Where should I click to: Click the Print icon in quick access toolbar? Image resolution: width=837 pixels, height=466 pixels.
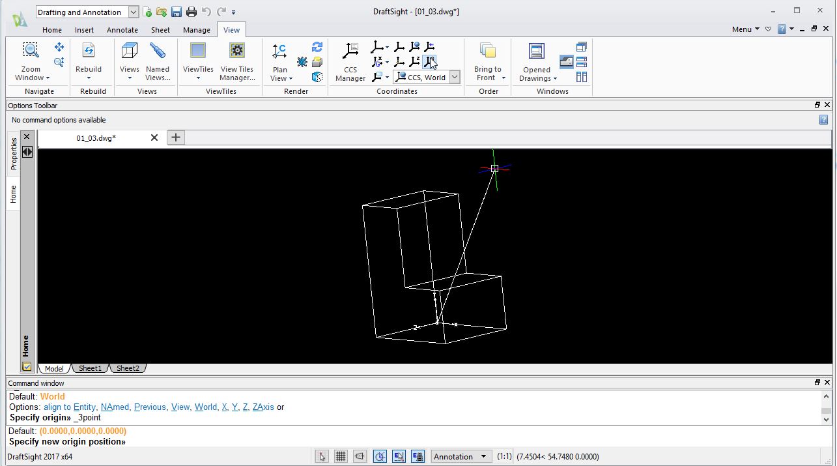191,12
